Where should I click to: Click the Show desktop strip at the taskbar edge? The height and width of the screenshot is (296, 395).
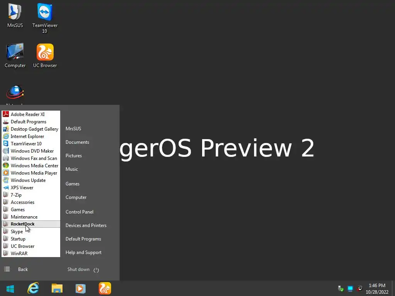(x=393, y=288)
